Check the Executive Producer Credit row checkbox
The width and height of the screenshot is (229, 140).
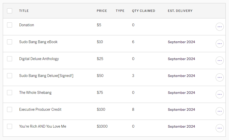[x=10, y=109]
